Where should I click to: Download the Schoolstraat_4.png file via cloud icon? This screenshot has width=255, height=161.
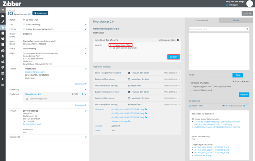129,121
